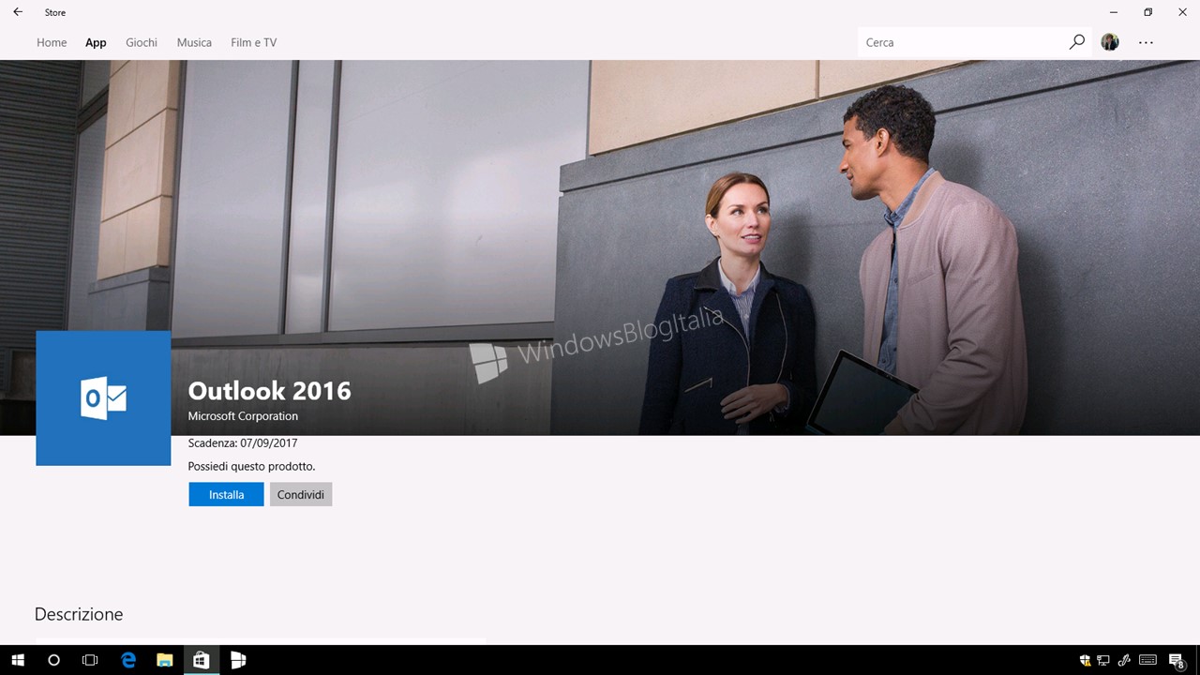Launch Microsoft Edge from taskbar

point(128,660)
